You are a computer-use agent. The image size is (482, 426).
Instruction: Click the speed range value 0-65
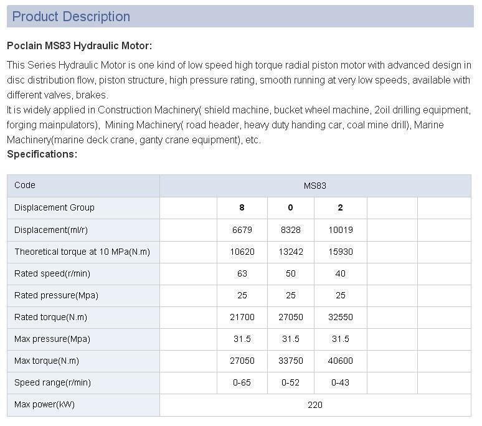click(x=242, y=382)
